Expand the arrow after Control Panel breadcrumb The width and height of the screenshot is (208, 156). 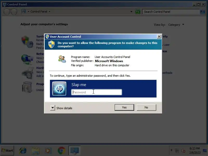pos(49,11)
